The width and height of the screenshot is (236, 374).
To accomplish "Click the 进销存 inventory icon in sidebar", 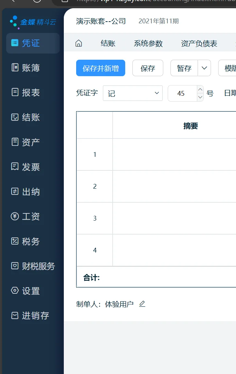I will coord(15,316).
